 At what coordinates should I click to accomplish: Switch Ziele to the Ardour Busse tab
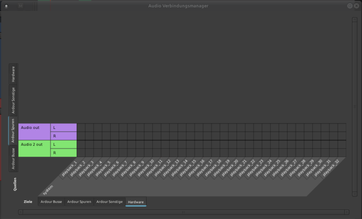point(51,201)
